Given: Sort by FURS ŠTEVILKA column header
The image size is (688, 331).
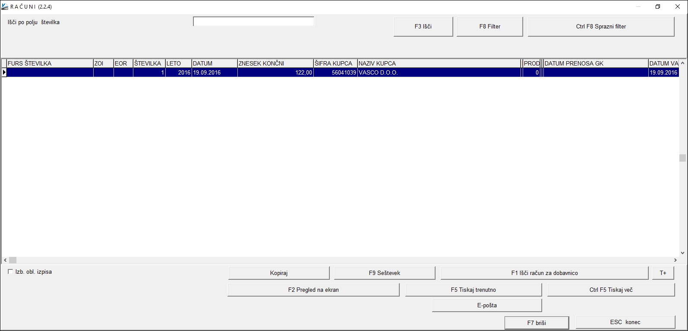Looking at the screenshot, I should (50, 63).
